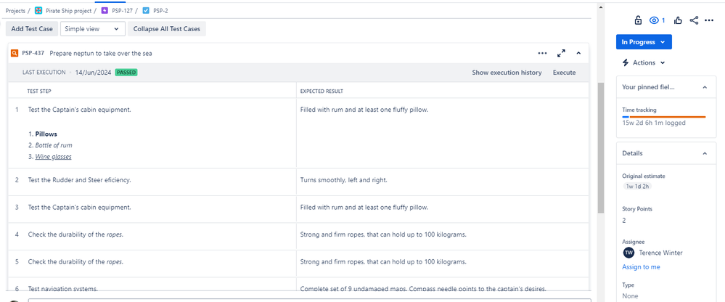Click the bold Pillows list item
Image resolution: width=725 pixels, height=302 pixels.
coord(46,134)
